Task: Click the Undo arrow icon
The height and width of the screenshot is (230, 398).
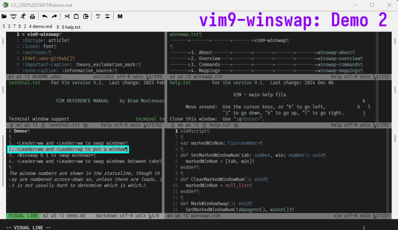Action: (45, 17)
